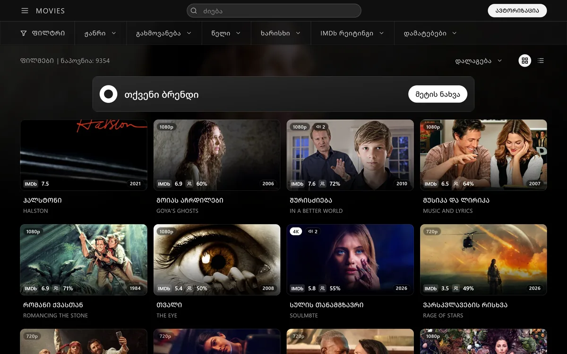
Task: Click the IMDb badge on The Eye card
Action: [x=164, y=288]
